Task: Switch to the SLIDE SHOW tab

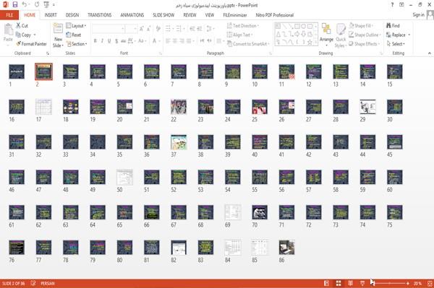Action: coord(163,15)
